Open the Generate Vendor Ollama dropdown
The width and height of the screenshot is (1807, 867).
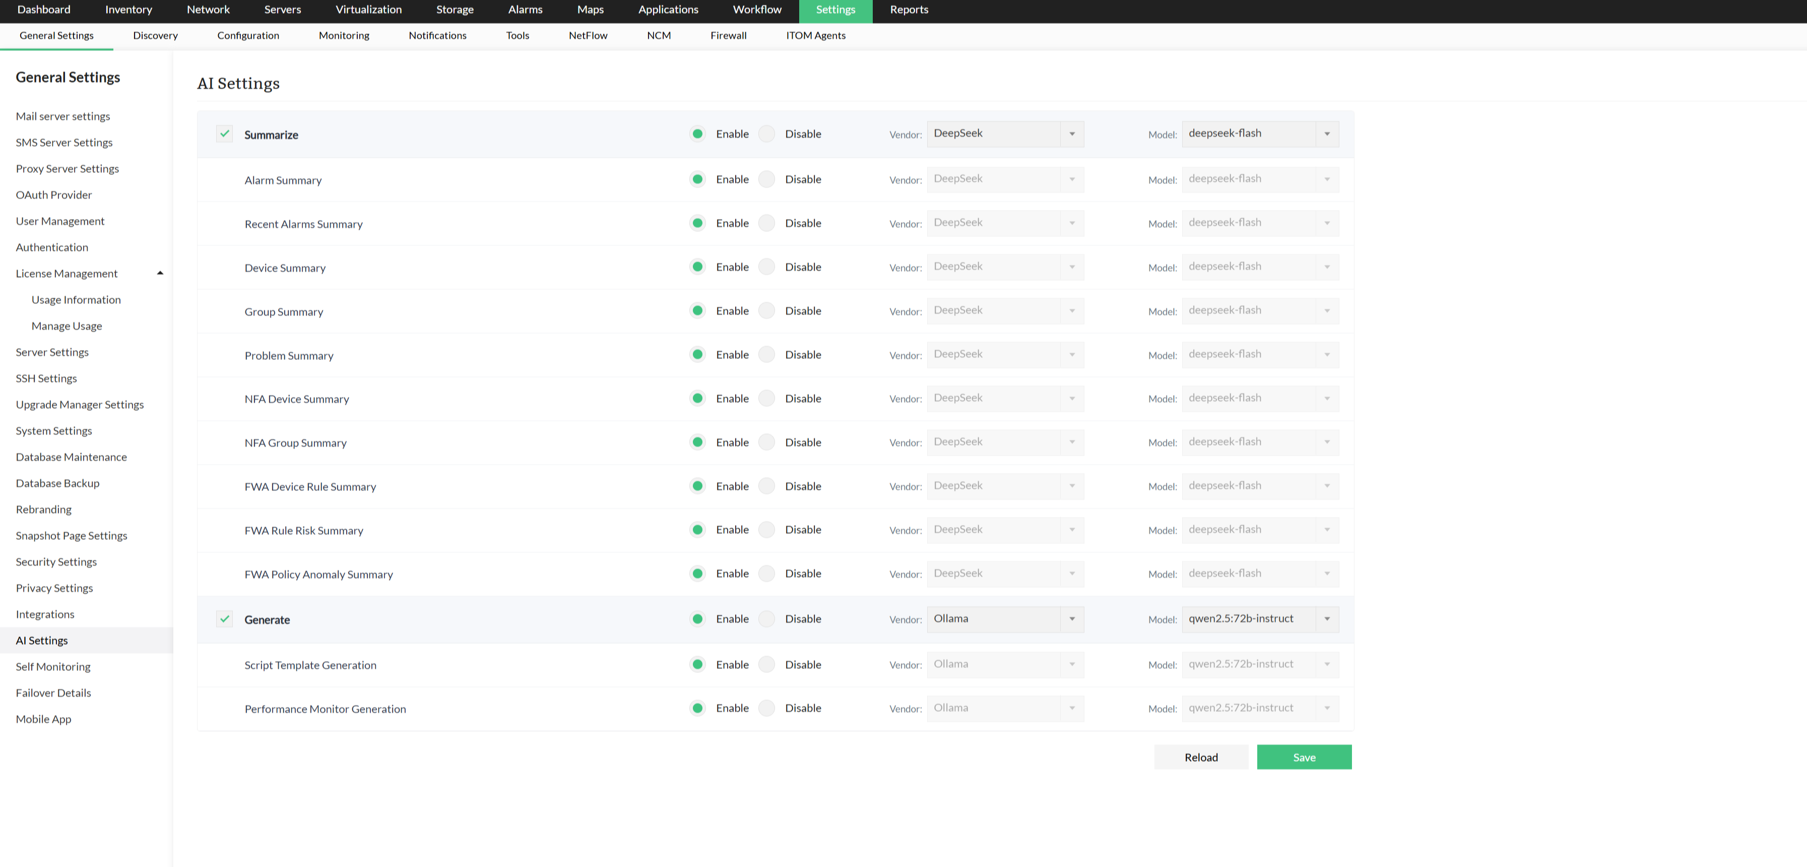coord(1005,618)
